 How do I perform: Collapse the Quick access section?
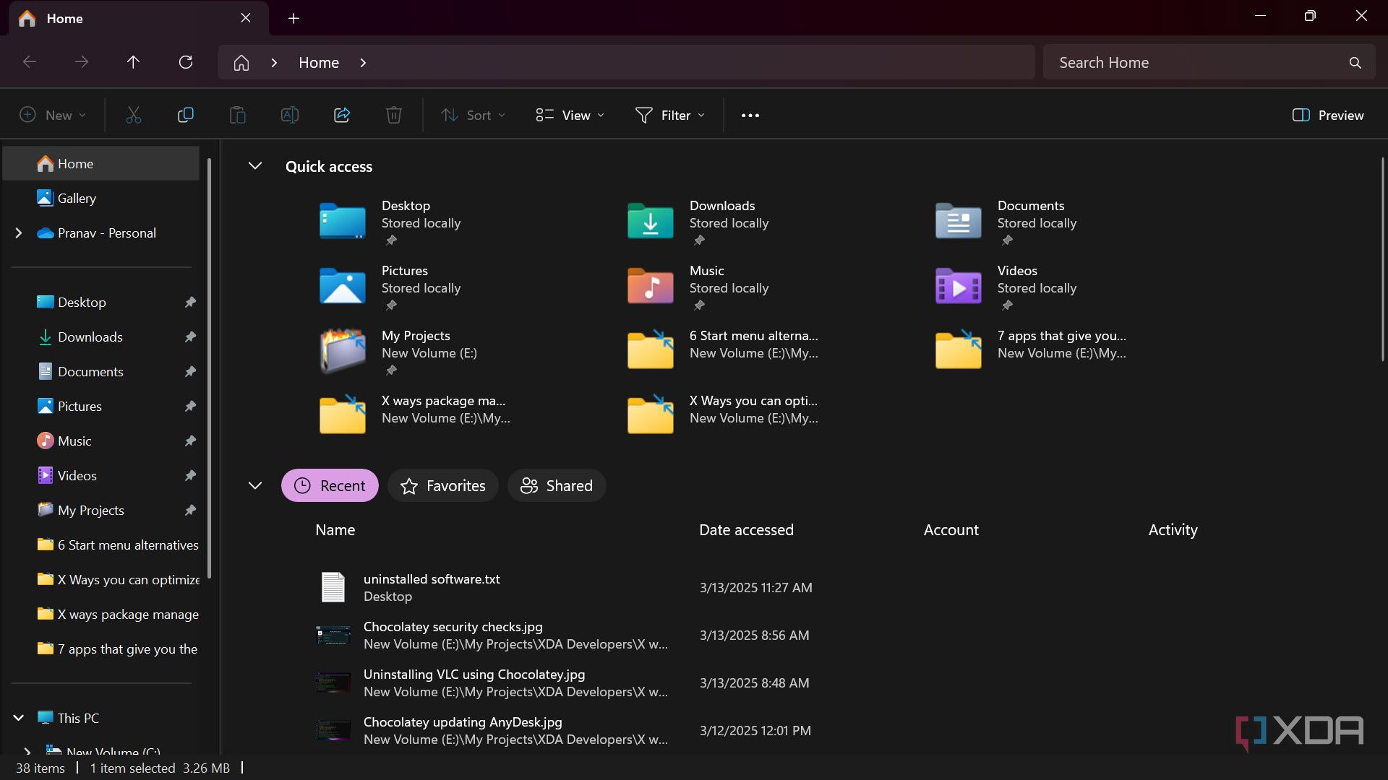pyautogui.click(x=255, y=166)
